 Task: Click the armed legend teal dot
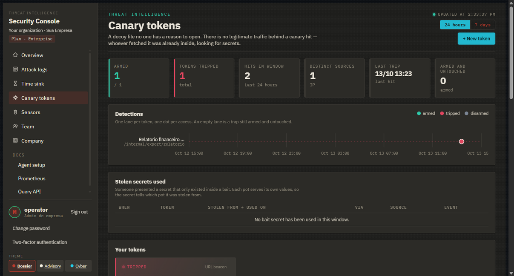[419, 113]
